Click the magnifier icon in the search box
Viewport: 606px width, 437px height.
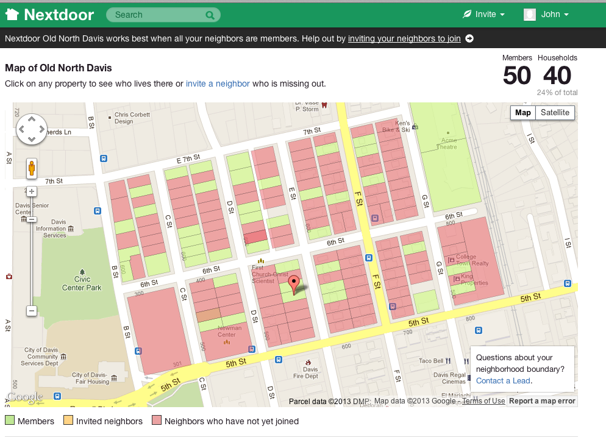[210, 15]
